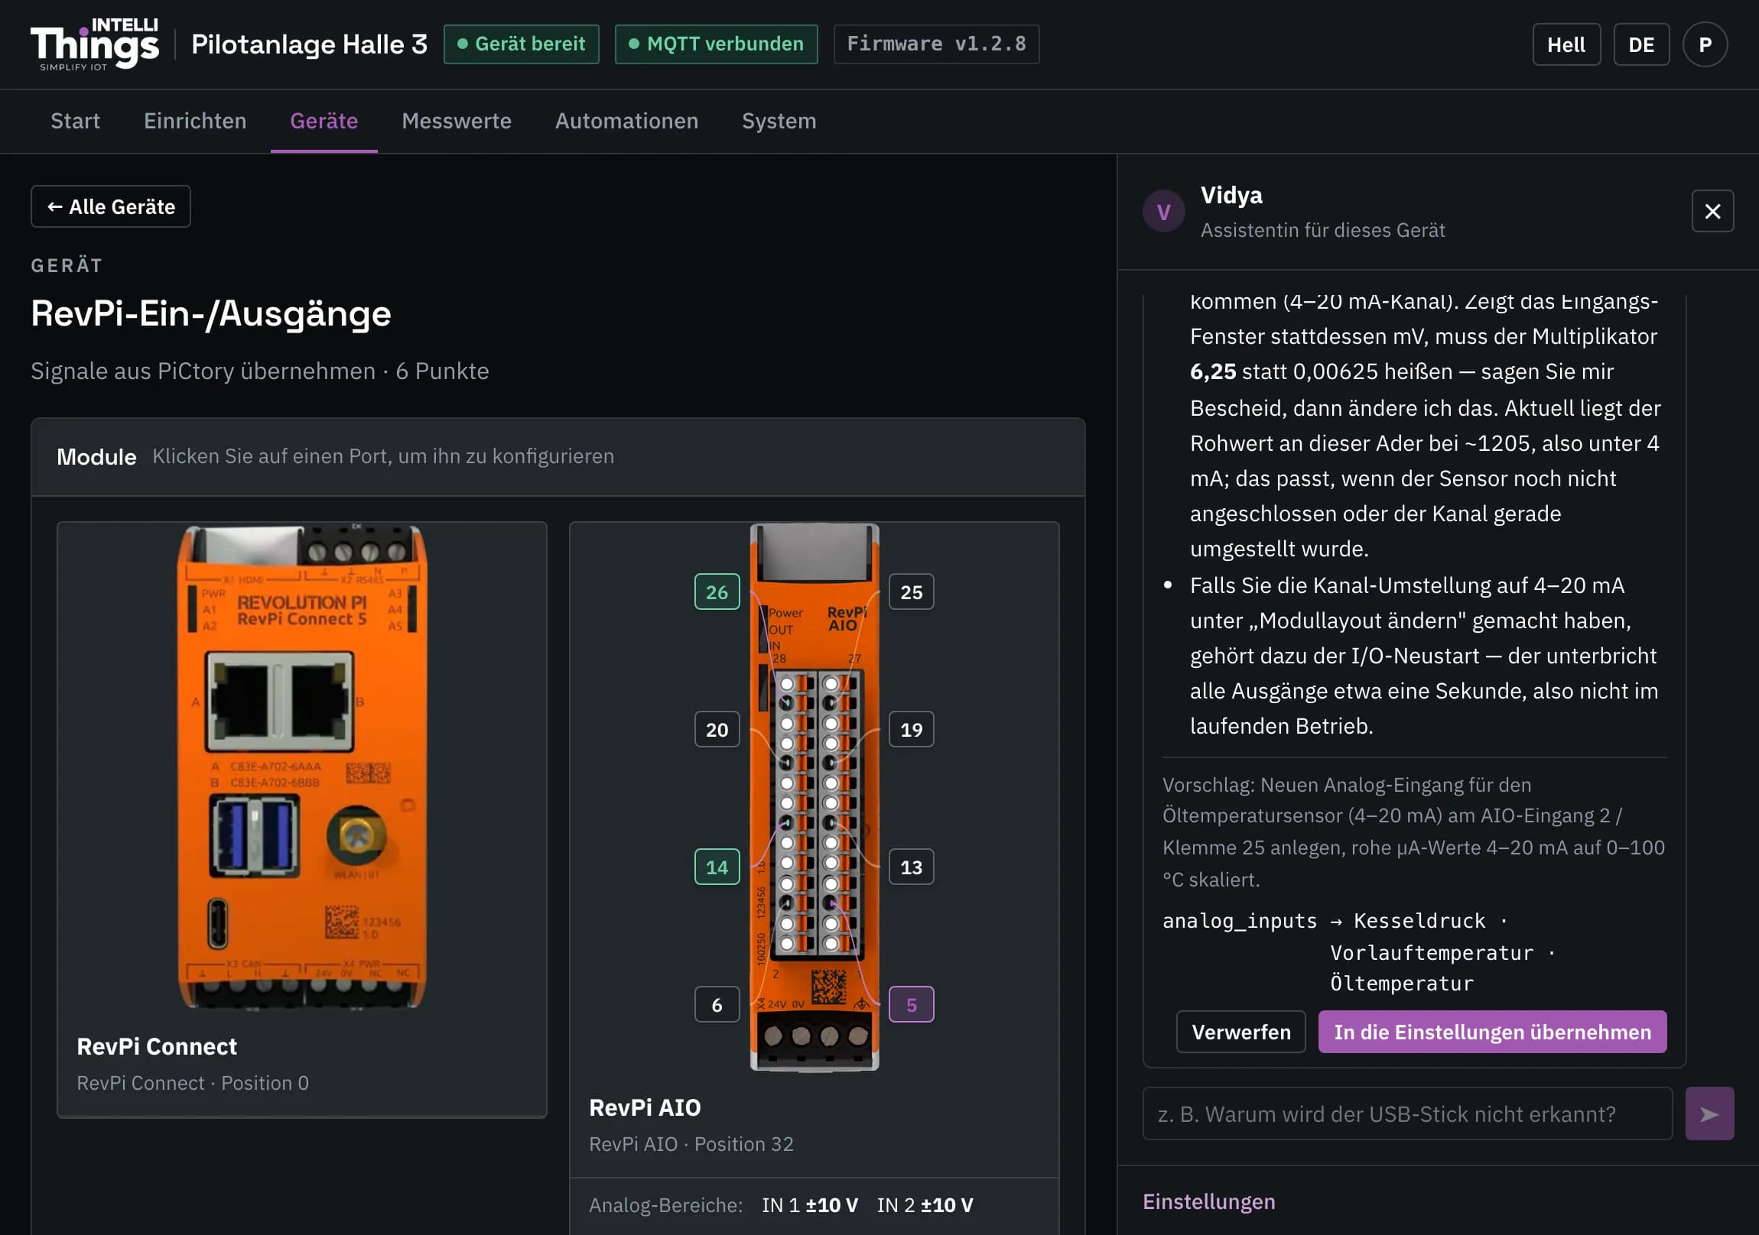Click 'Signale aus PiCtory übernehmen' subtitle

pos(203,371)
